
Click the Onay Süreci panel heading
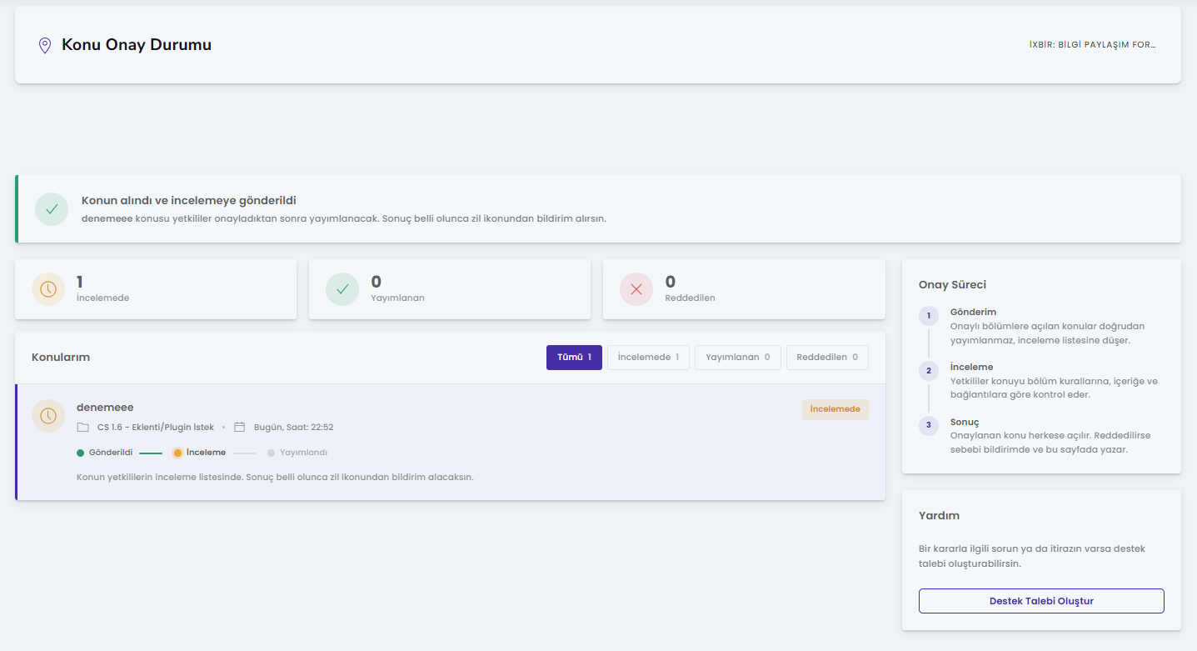click(x=952, y=285)
